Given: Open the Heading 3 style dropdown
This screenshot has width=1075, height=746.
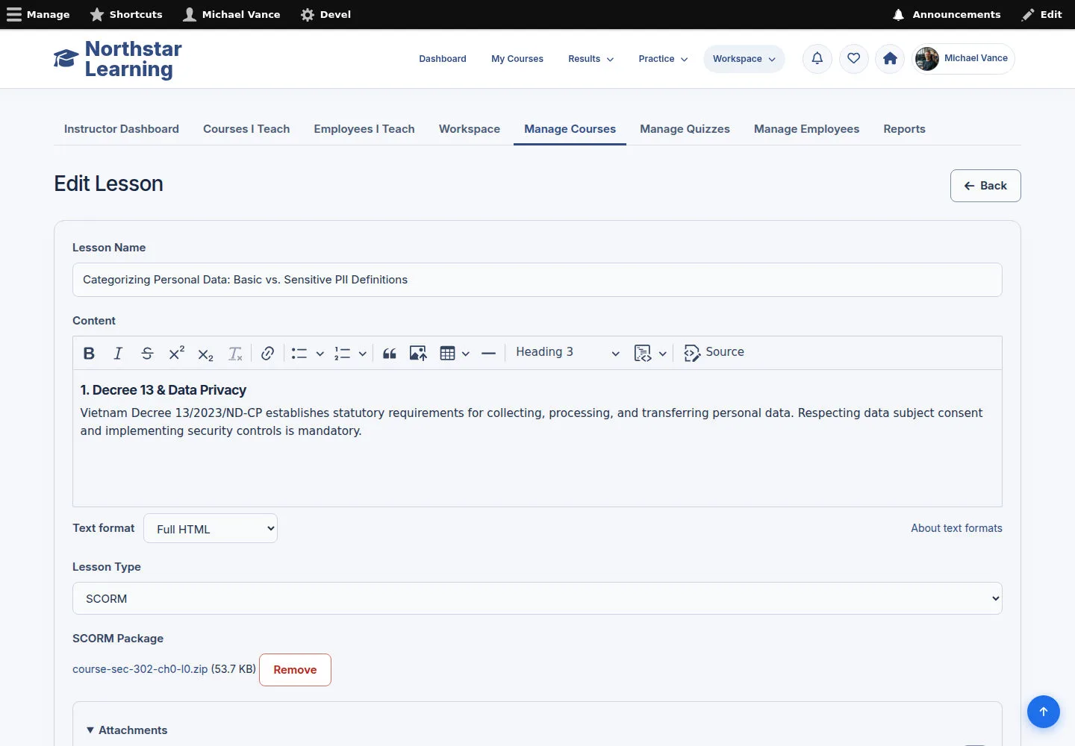Looking at the screenshot, I should point(567,352).
